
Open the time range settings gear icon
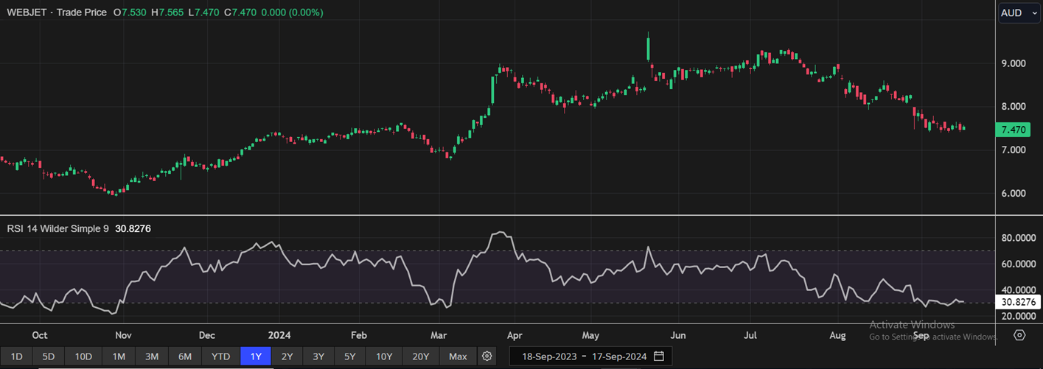(x=486, y=356)
